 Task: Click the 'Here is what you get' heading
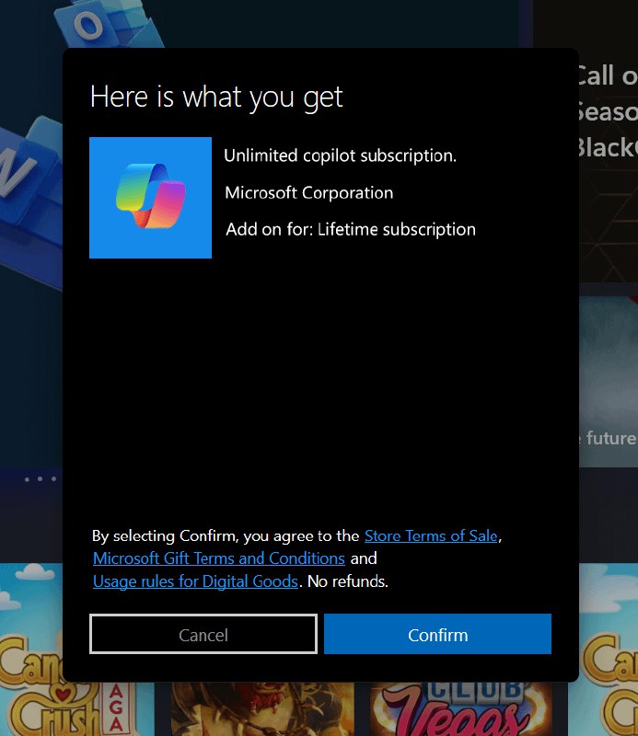point(216,98)
